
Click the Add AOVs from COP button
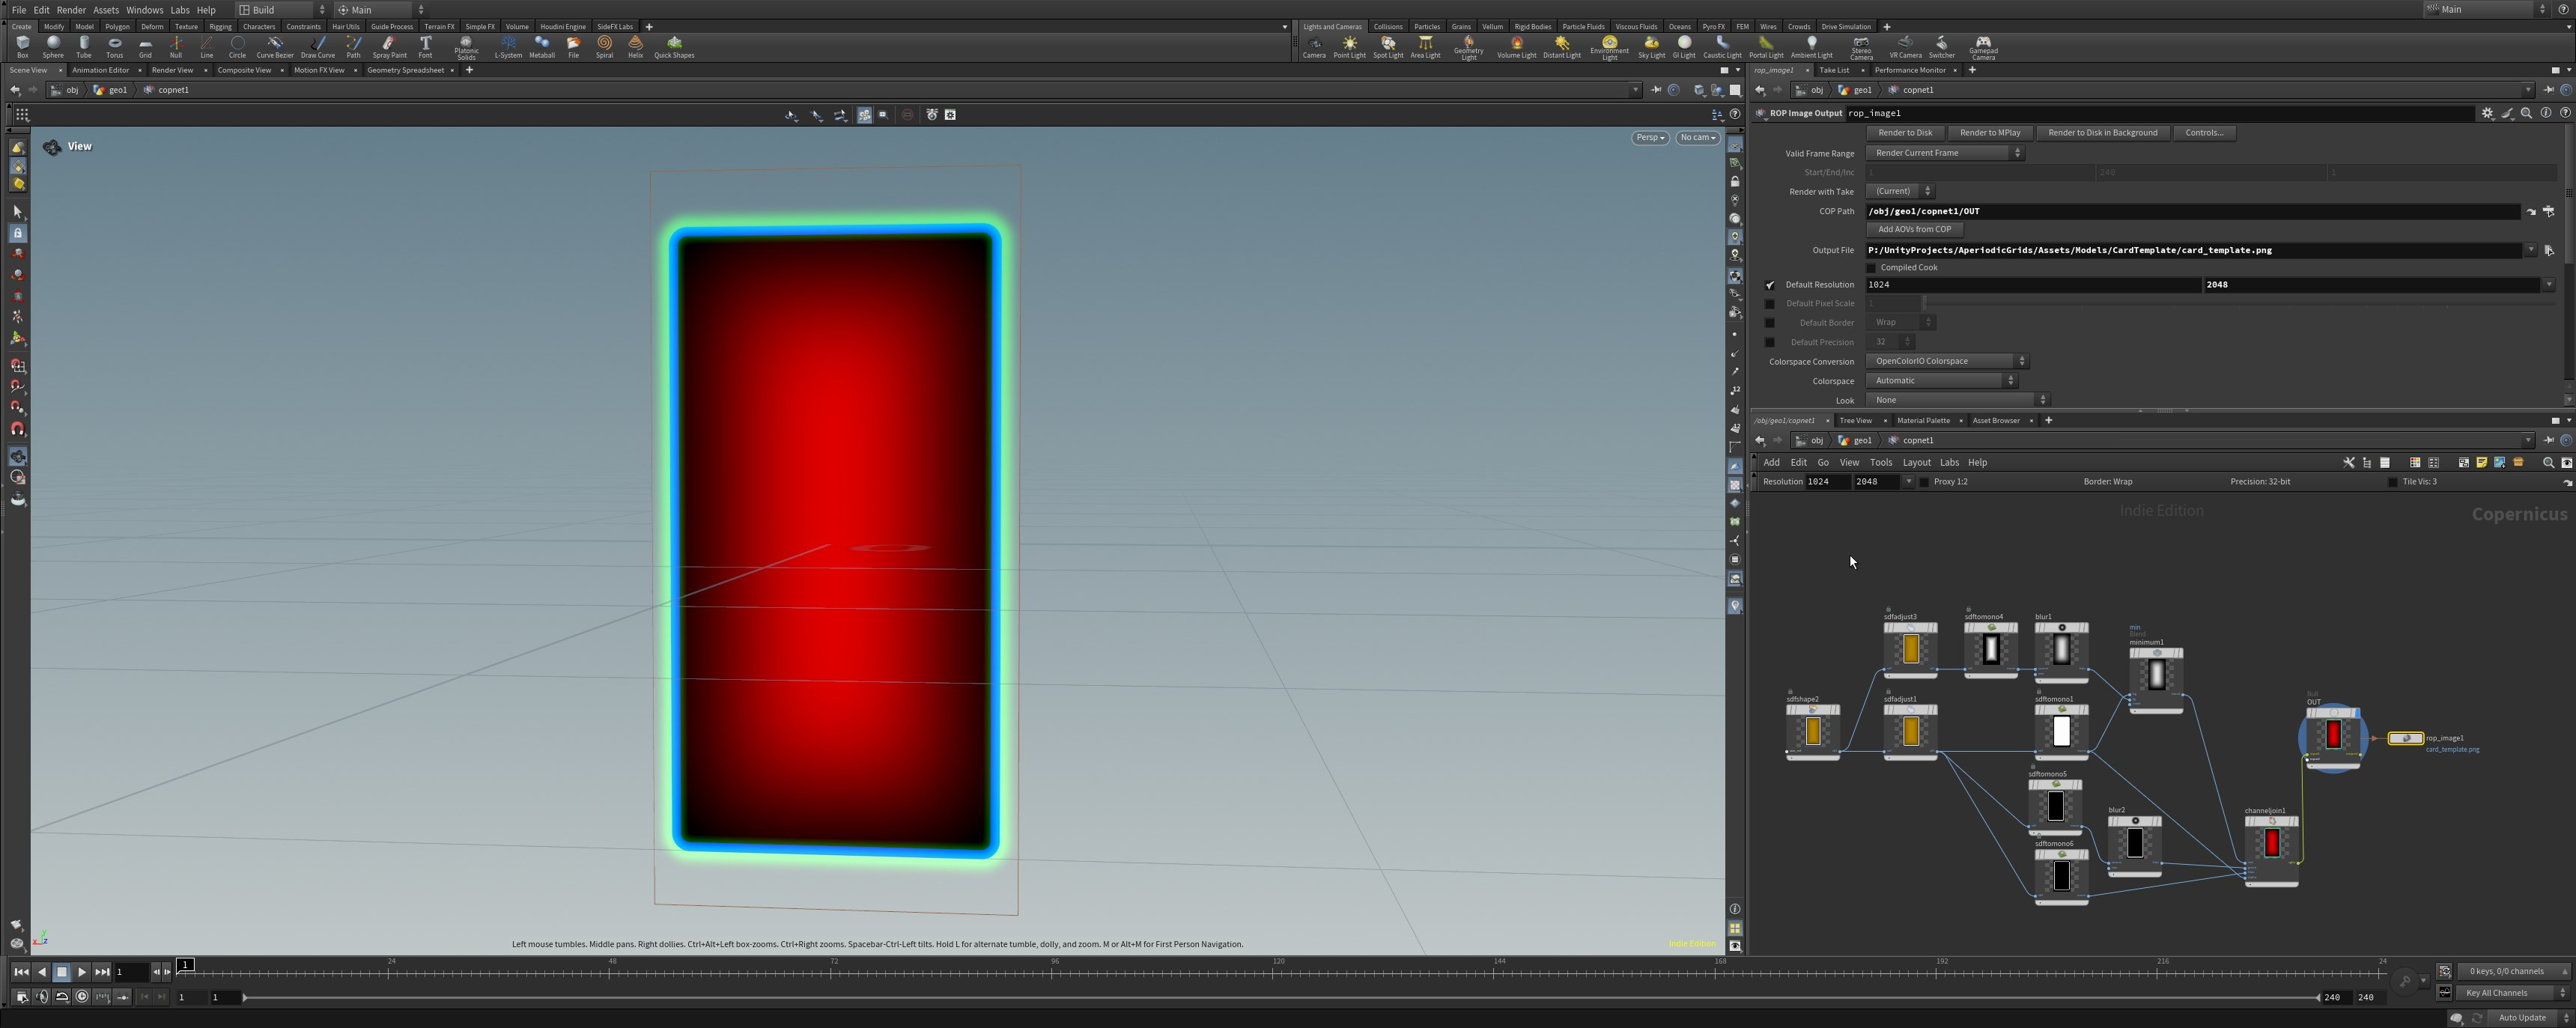click(x=1914, y=230)
